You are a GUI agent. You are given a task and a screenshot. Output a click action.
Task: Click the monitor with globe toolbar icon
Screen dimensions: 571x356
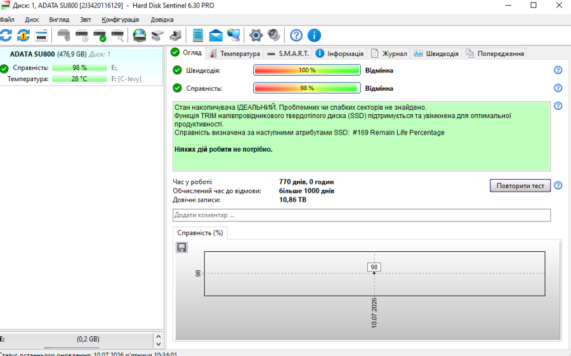(x=233, y=36)
